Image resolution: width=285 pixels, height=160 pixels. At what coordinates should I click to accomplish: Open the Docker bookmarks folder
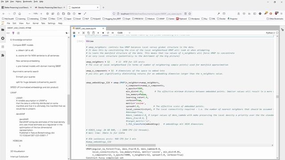221,19
